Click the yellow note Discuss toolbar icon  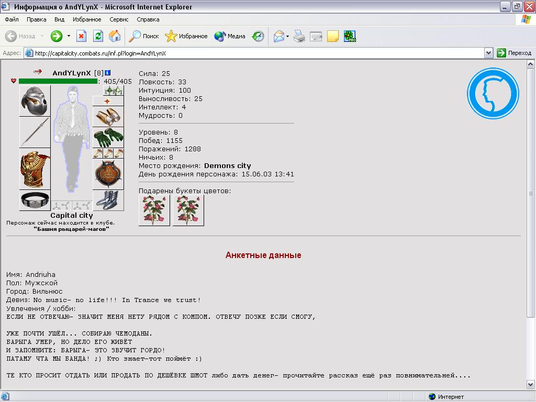(x=332, y=36)
